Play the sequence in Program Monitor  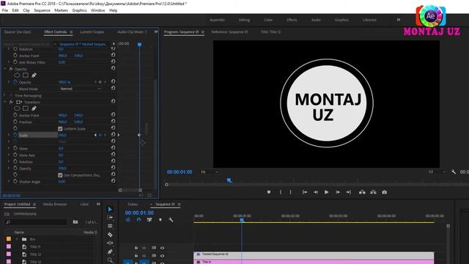coord(326,192)
